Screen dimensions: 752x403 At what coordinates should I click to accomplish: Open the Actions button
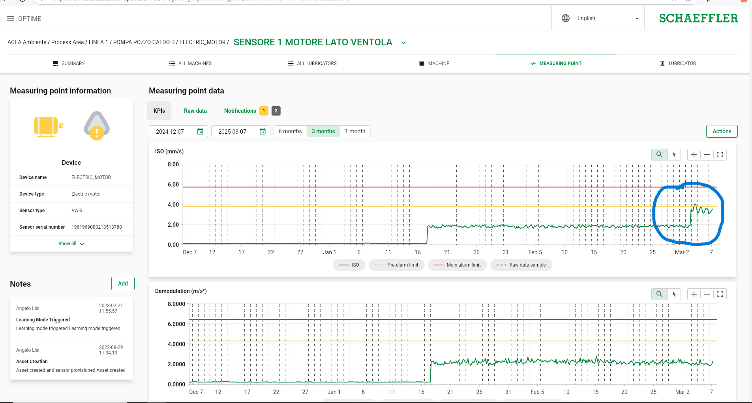(722, 131)
